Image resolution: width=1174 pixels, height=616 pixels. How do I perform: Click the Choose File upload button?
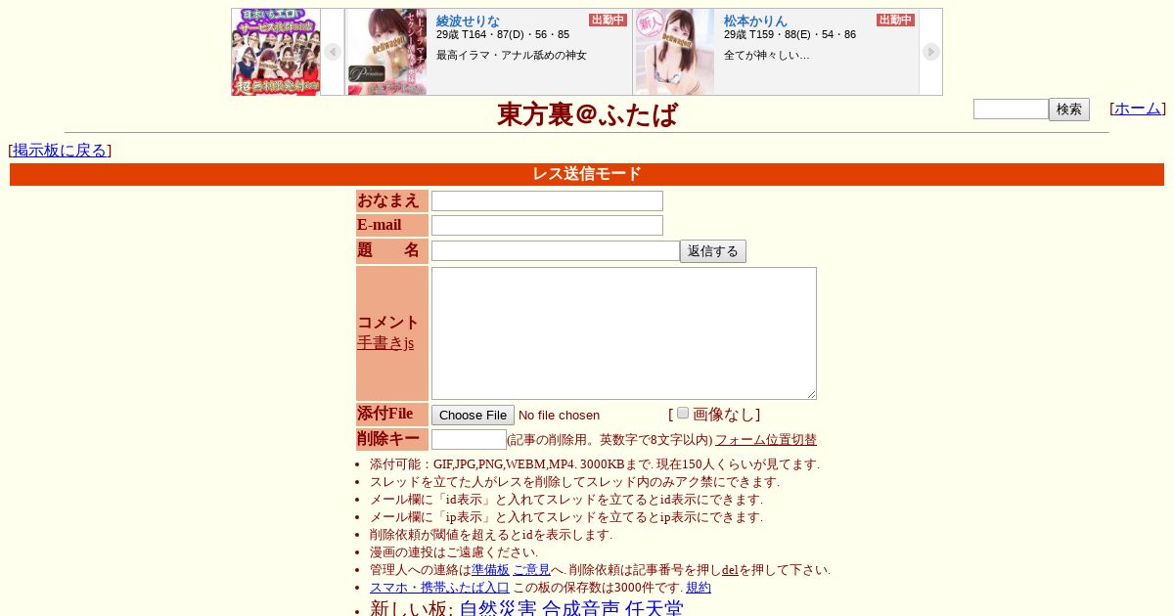tap(473, 415)
